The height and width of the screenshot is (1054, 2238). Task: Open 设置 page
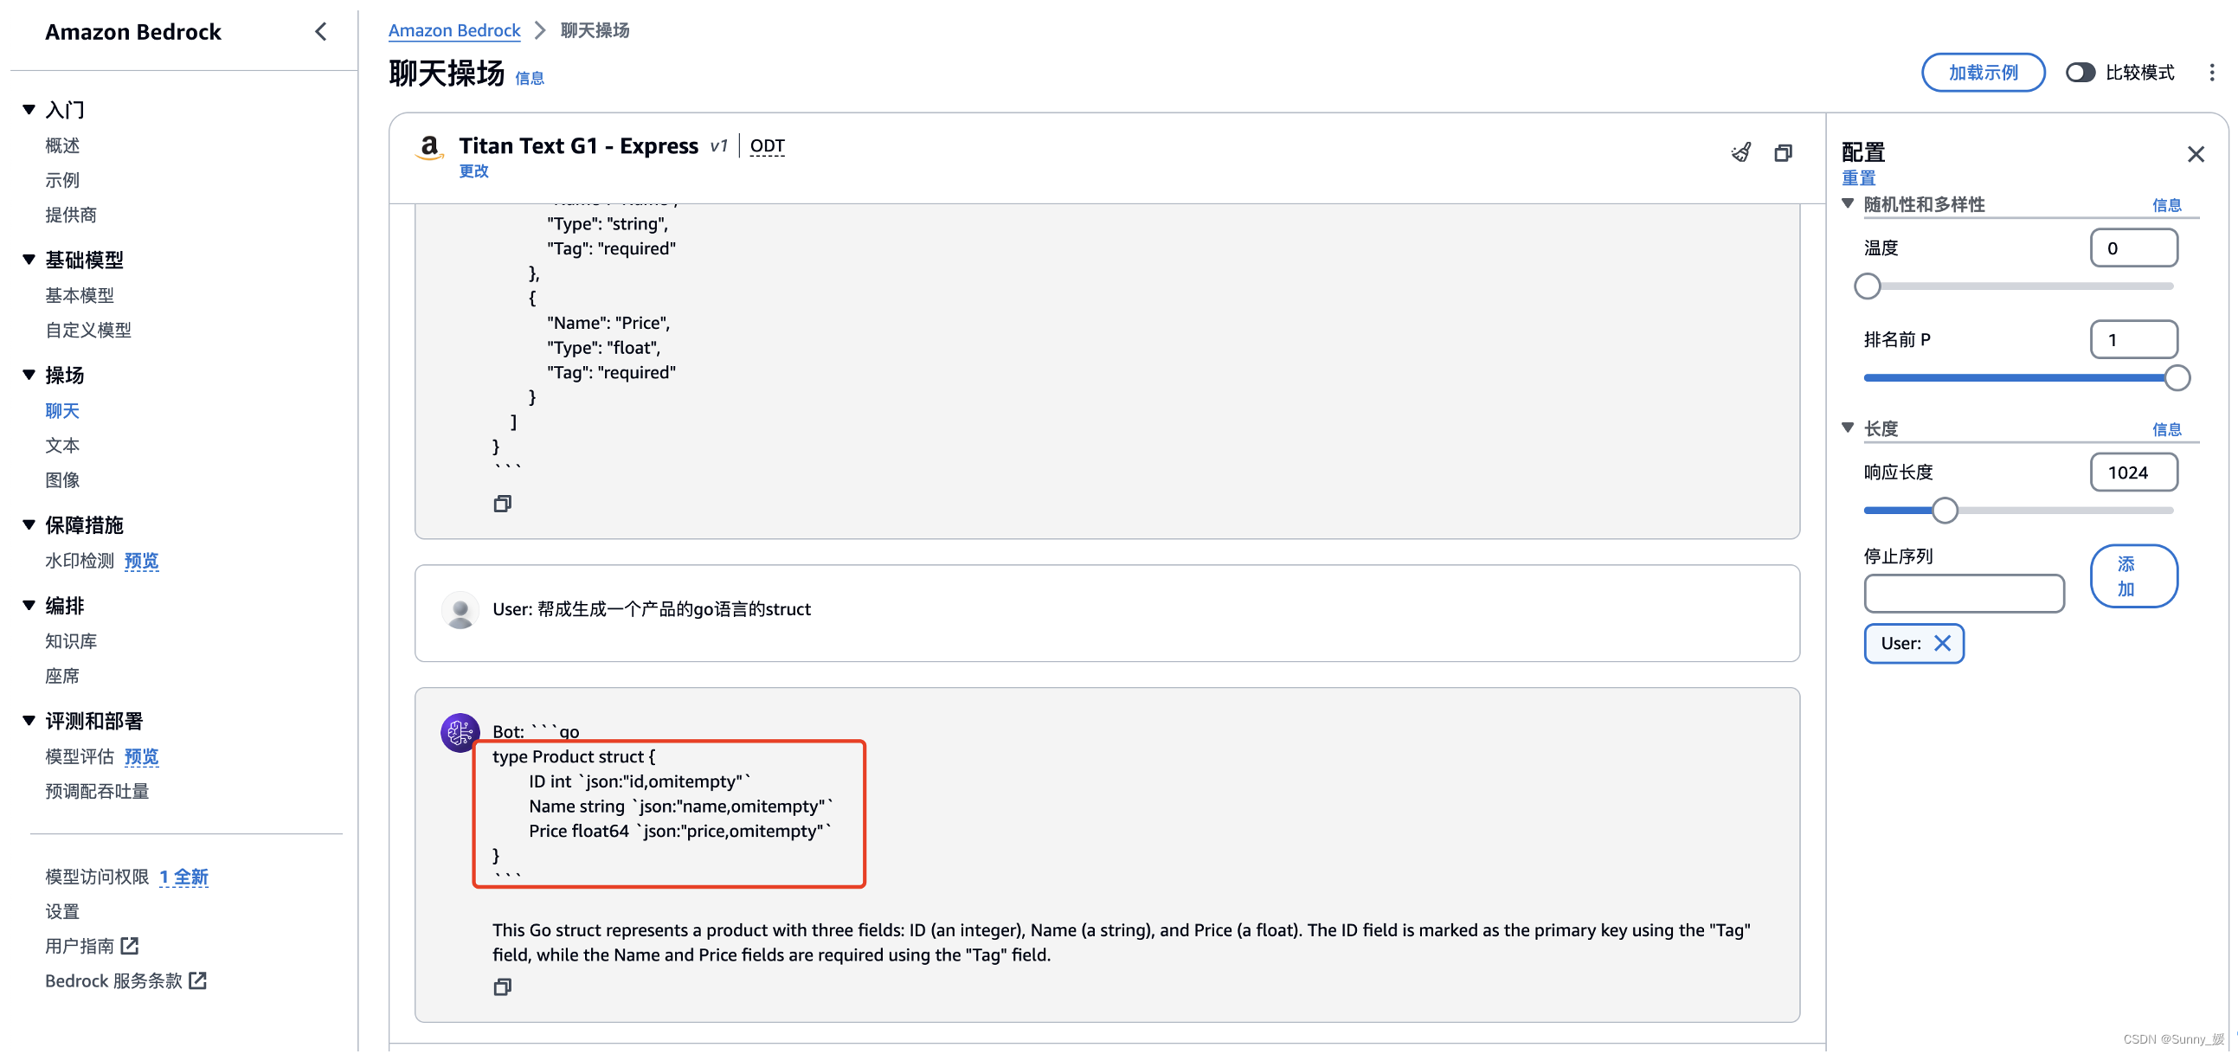[62, 911]
